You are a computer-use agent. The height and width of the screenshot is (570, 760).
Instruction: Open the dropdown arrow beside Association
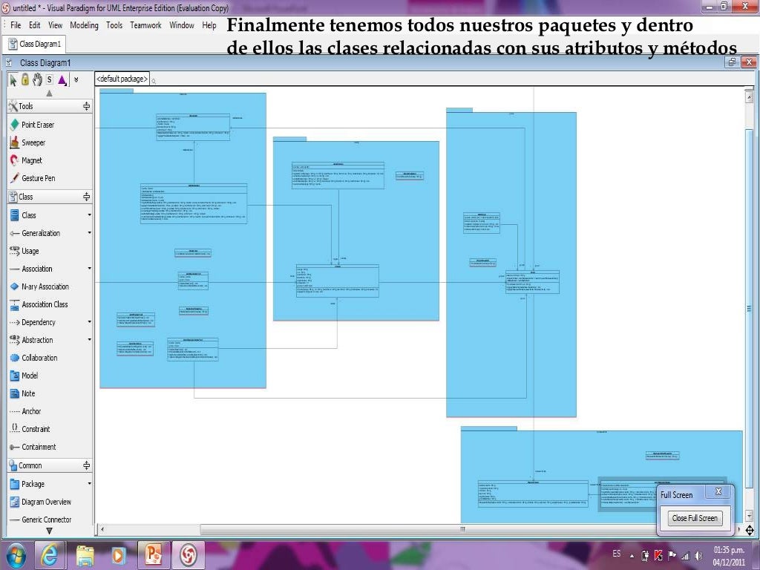click(x=89, y=269)
